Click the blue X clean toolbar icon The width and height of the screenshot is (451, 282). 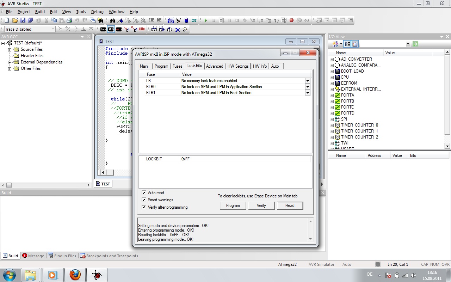click(x=178, y=29)
